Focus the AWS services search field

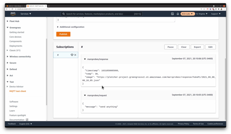[x=102, y=14]
